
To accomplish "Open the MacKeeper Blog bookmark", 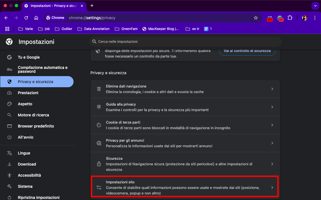I will click(x=161, y=29).
